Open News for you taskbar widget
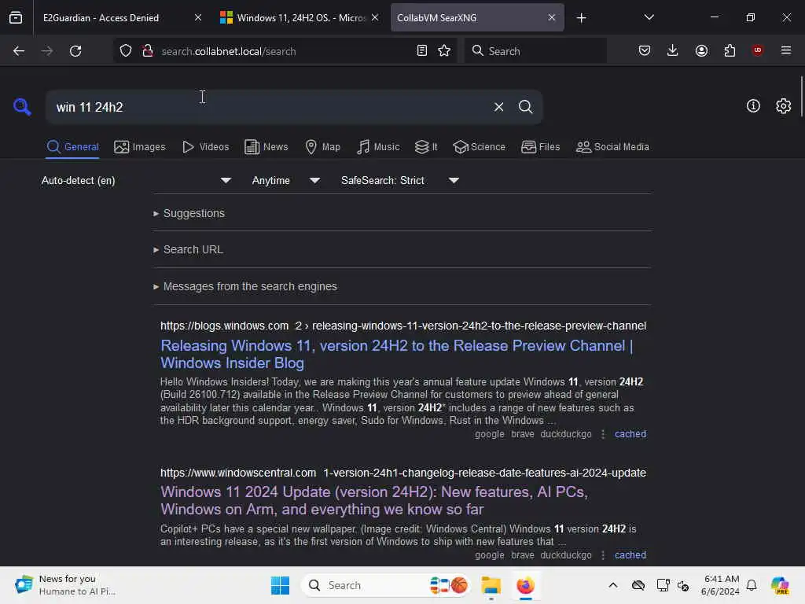The height and width of the screenshot is (604, 805). (x=65, y=585)
